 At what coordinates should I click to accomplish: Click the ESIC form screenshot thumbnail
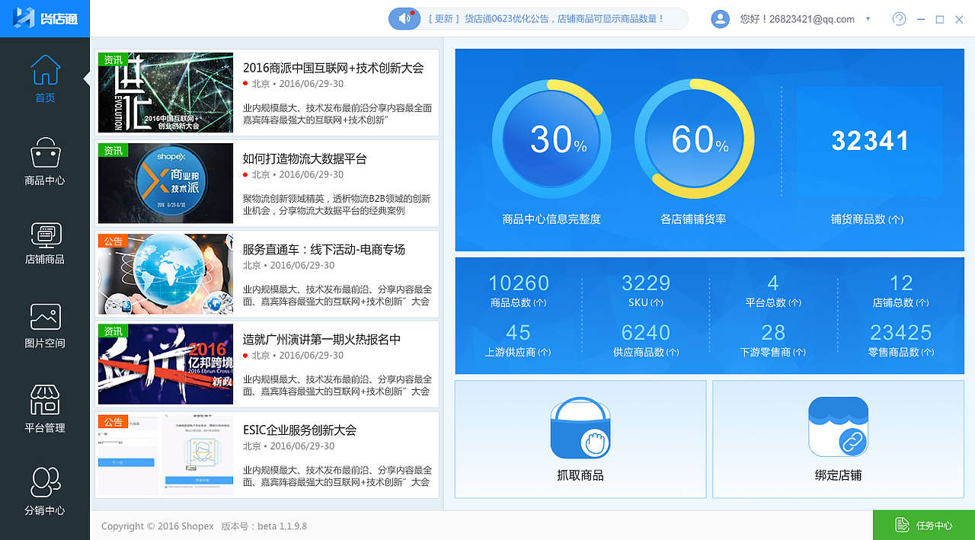165,455
